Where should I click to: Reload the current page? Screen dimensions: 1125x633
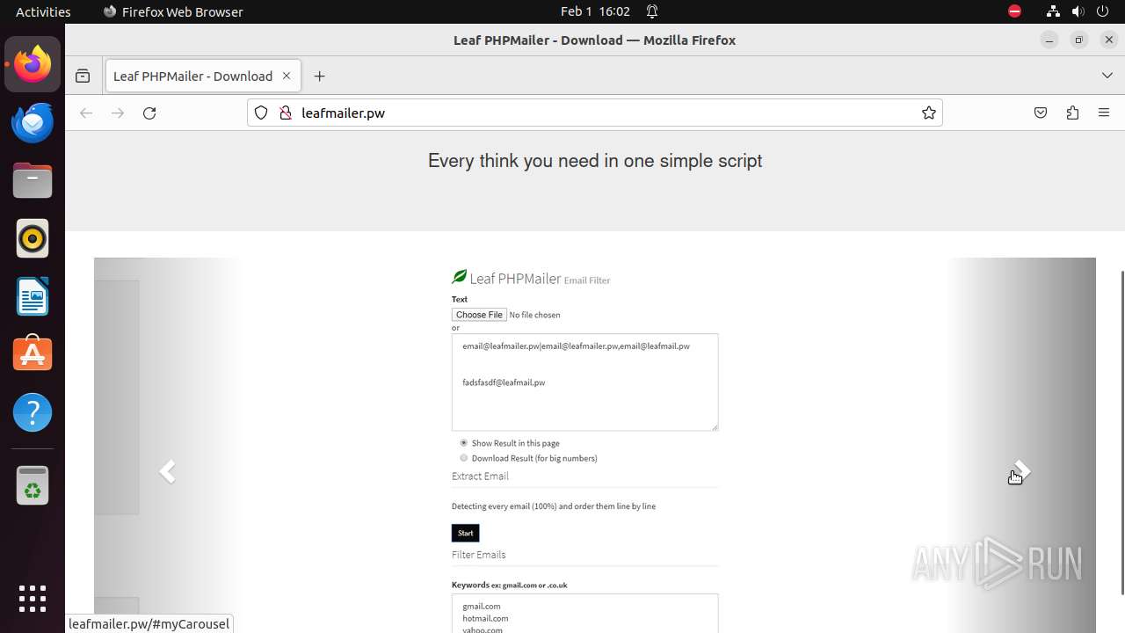149,113
